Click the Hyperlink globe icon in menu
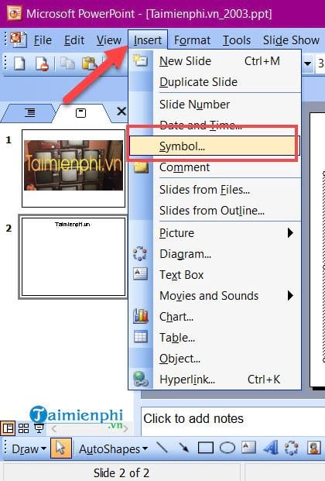 [x=141, y=379]
